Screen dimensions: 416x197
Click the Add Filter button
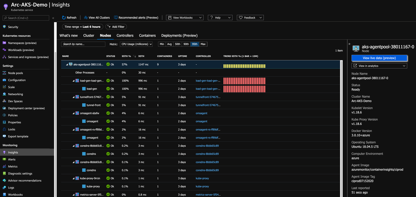[116, 27]
